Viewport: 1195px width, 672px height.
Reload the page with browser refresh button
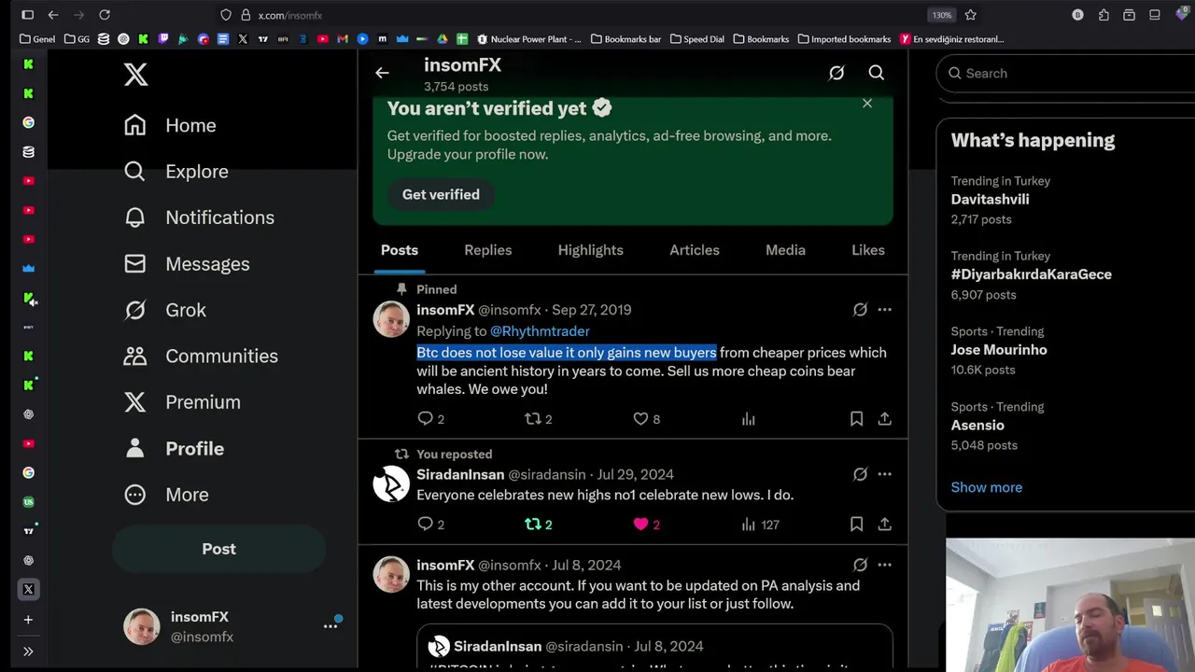(105, 15)
